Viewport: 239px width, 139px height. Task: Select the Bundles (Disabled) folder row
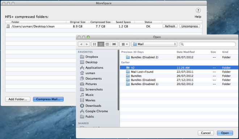click(179, 80)
